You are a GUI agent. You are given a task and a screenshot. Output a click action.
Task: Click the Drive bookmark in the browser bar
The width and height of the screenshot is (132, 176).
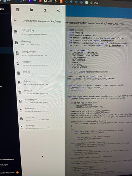tap(94, 3)
